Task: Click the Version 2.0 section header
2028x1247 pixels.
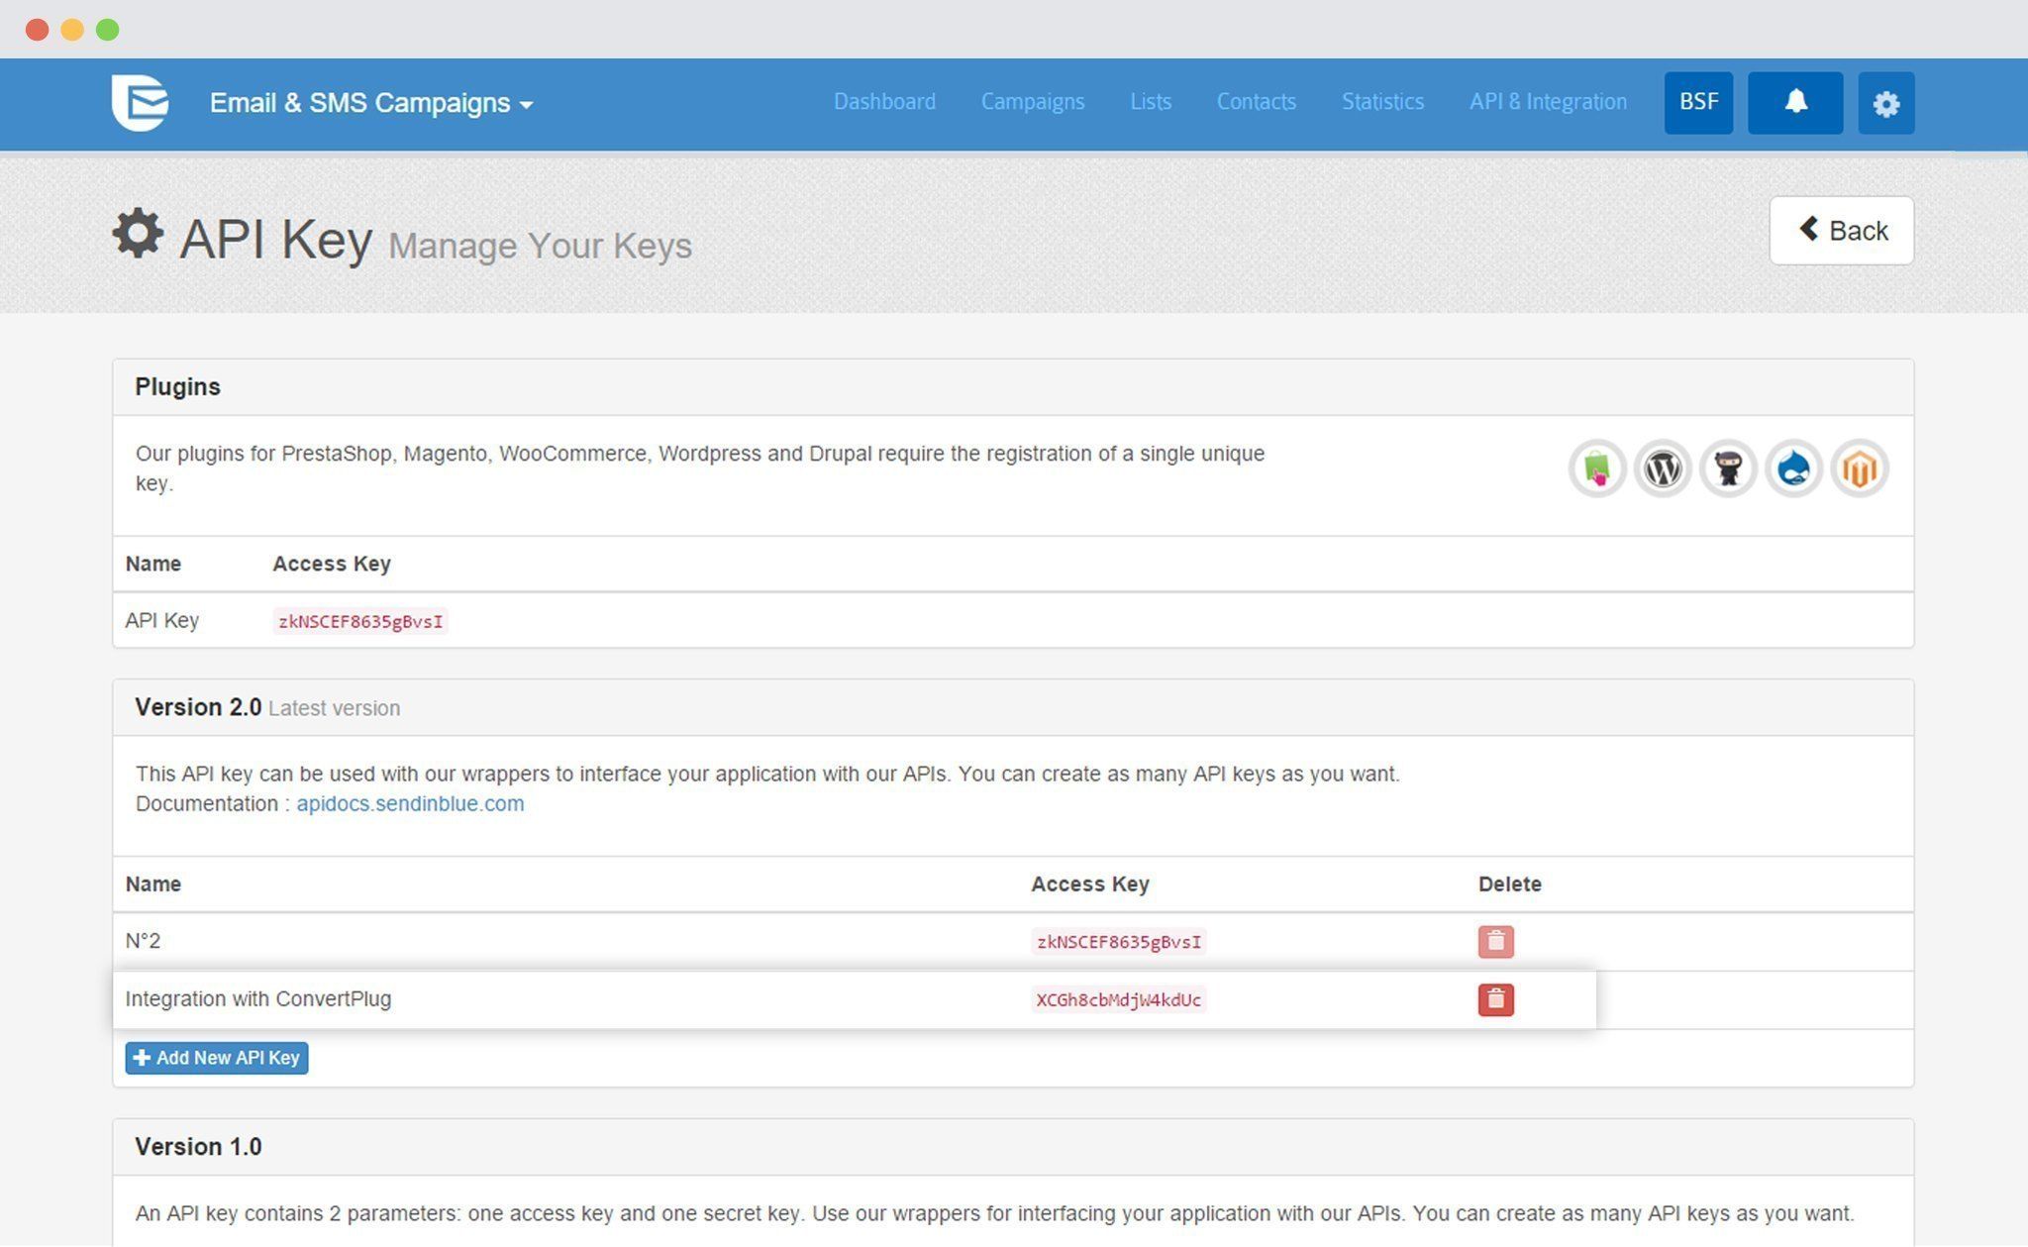Action: tap(1013, 707)
